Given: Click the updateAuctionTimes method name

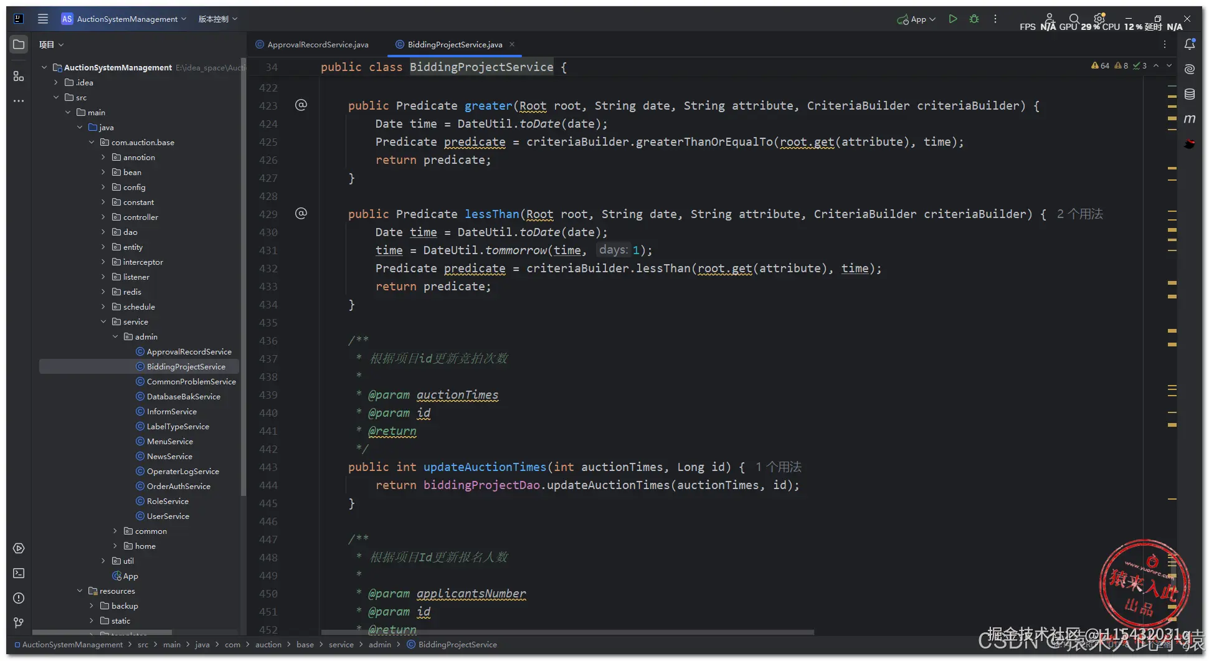Looking at the screenshot, I should [x=485, y=467].
